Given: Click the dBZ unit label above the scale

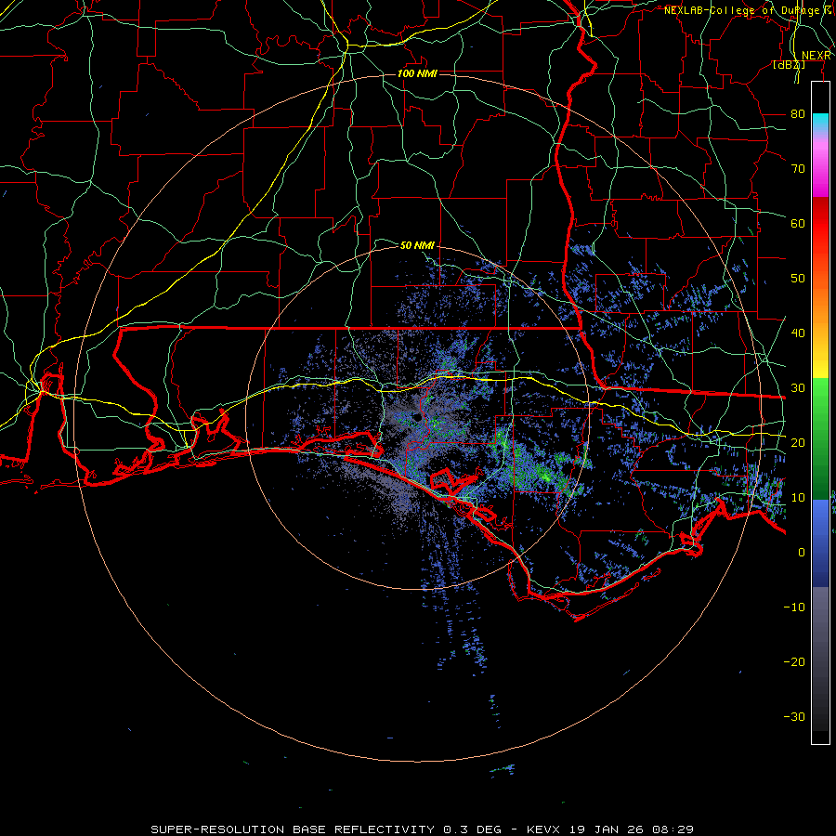Looking at the screenshot, I should click(789, 65).
